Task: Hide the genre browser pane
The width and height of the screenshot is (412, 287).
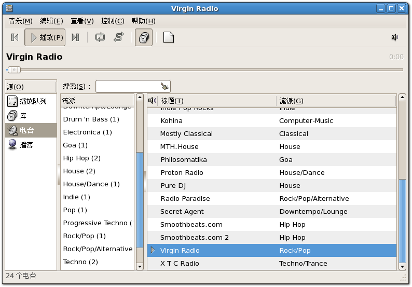Action: tap(144, 37)
